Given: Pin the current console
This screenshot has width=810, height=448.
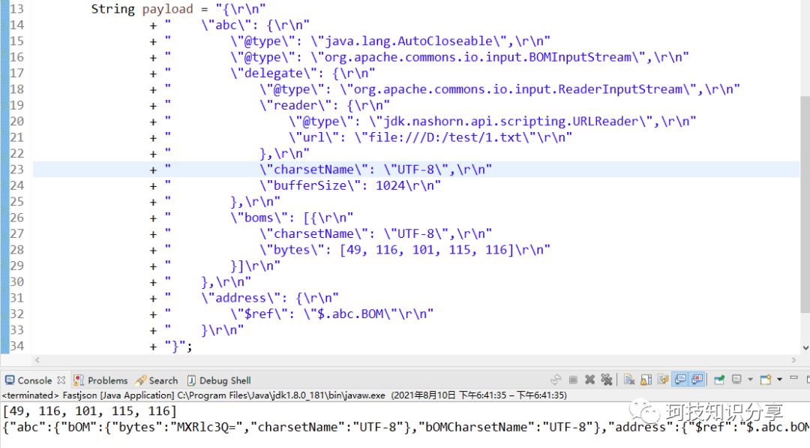Looking at the screenshot, I should click(719, 380).
